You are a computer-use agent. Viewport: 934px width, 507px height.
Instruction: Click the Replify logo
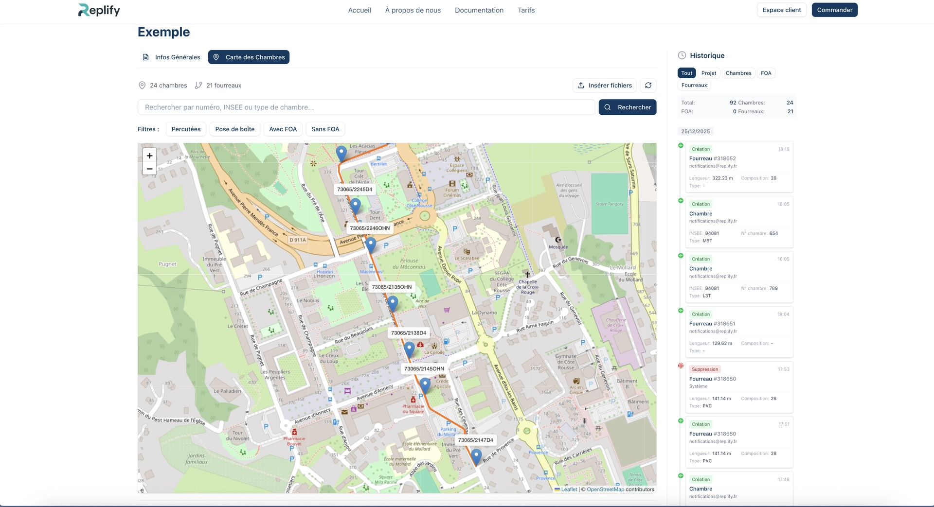point(99,10)
